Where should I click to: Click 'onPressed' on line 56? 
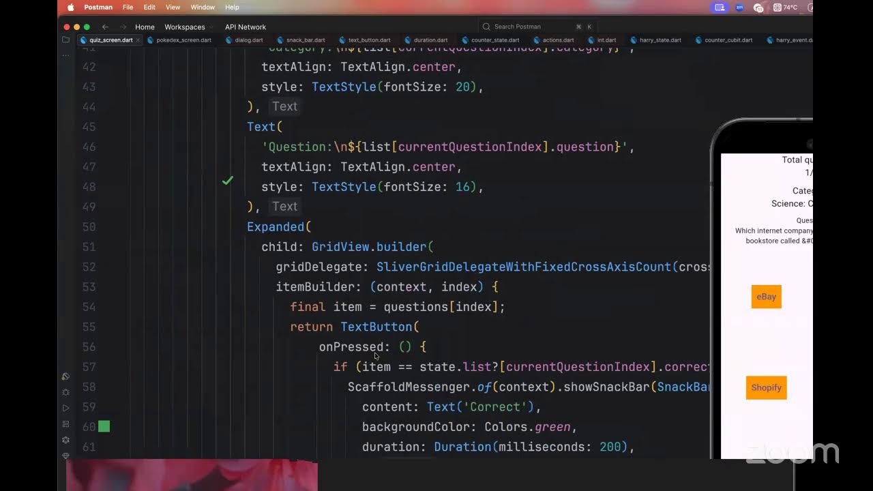(351, 347)
